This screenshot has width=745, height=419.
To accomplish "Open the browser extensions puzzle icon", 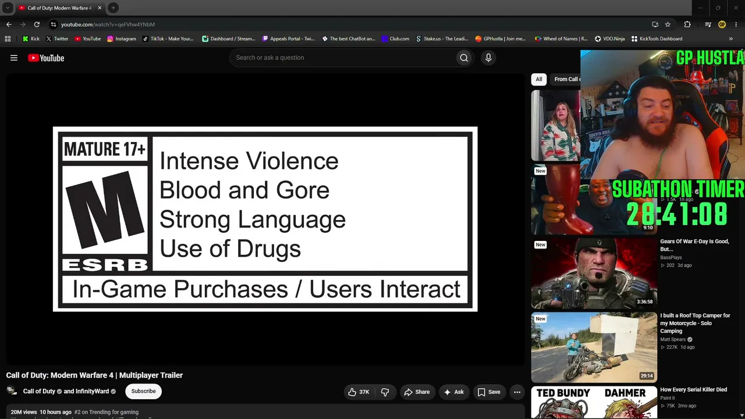I will (x=687, y=24).
